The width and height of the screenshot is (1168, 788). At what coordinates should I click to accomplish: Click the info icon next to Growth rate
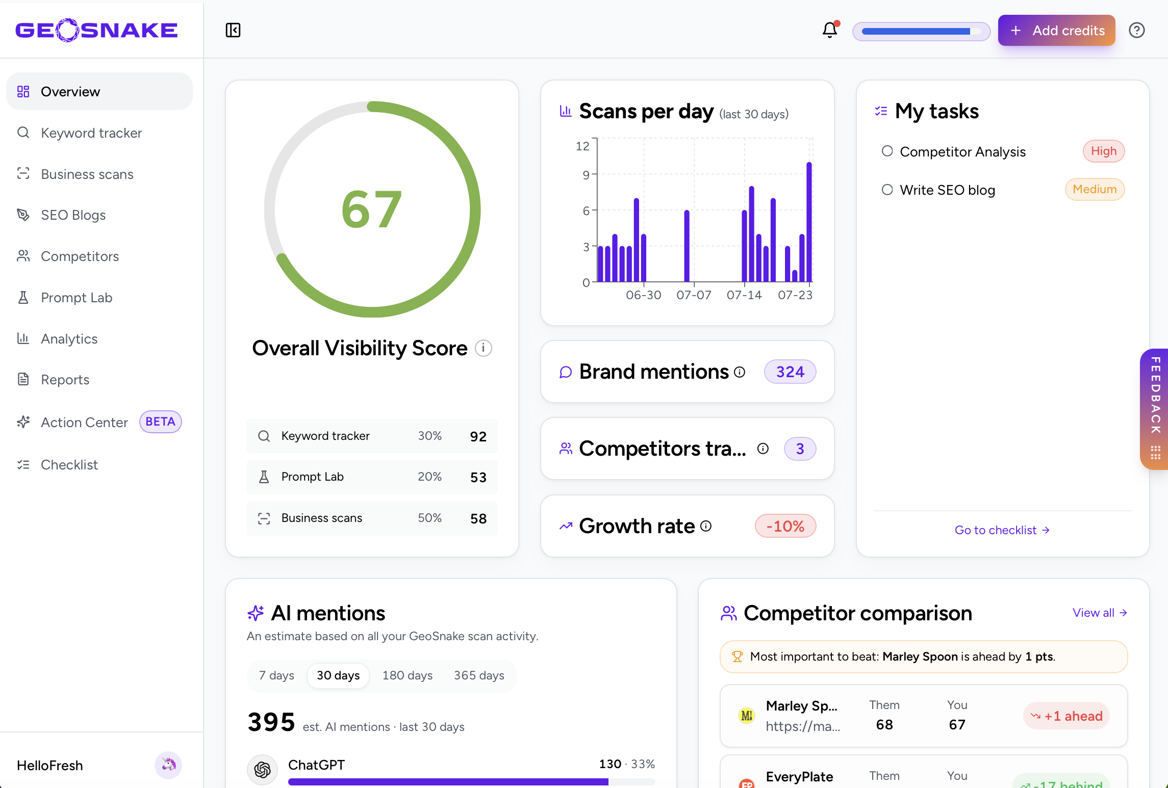click(706, 526)
